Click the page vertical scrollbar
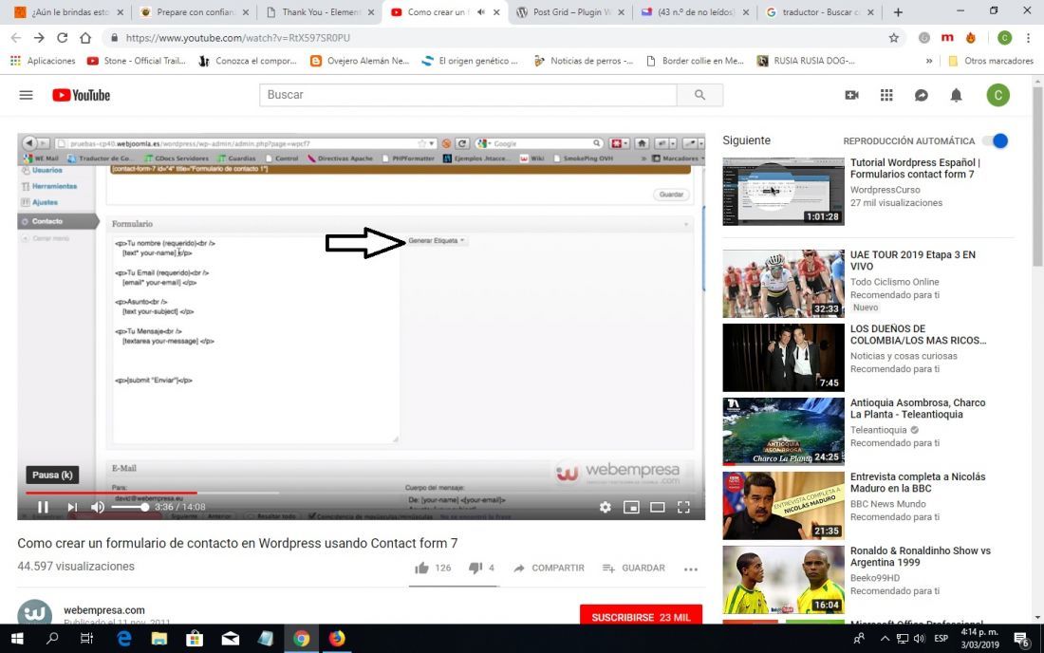 (1037, 177)
